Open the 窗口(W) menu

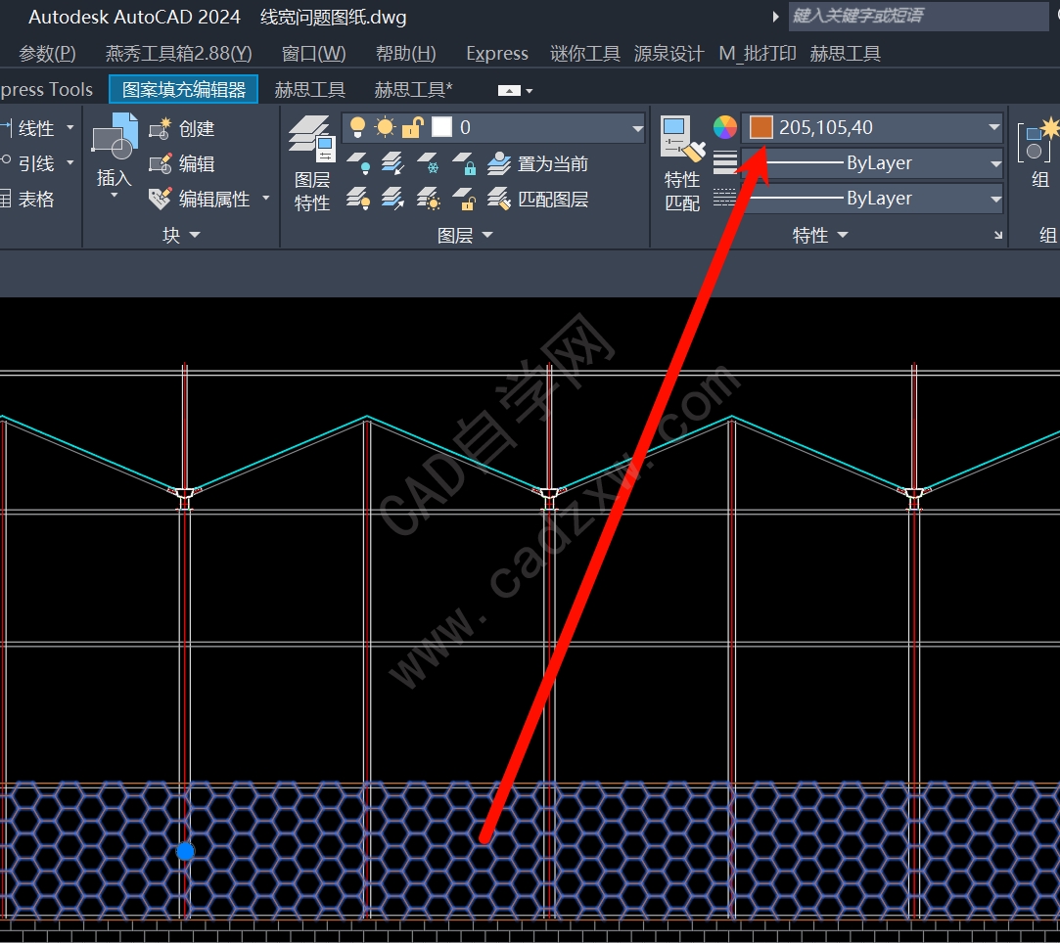[313, 54]
